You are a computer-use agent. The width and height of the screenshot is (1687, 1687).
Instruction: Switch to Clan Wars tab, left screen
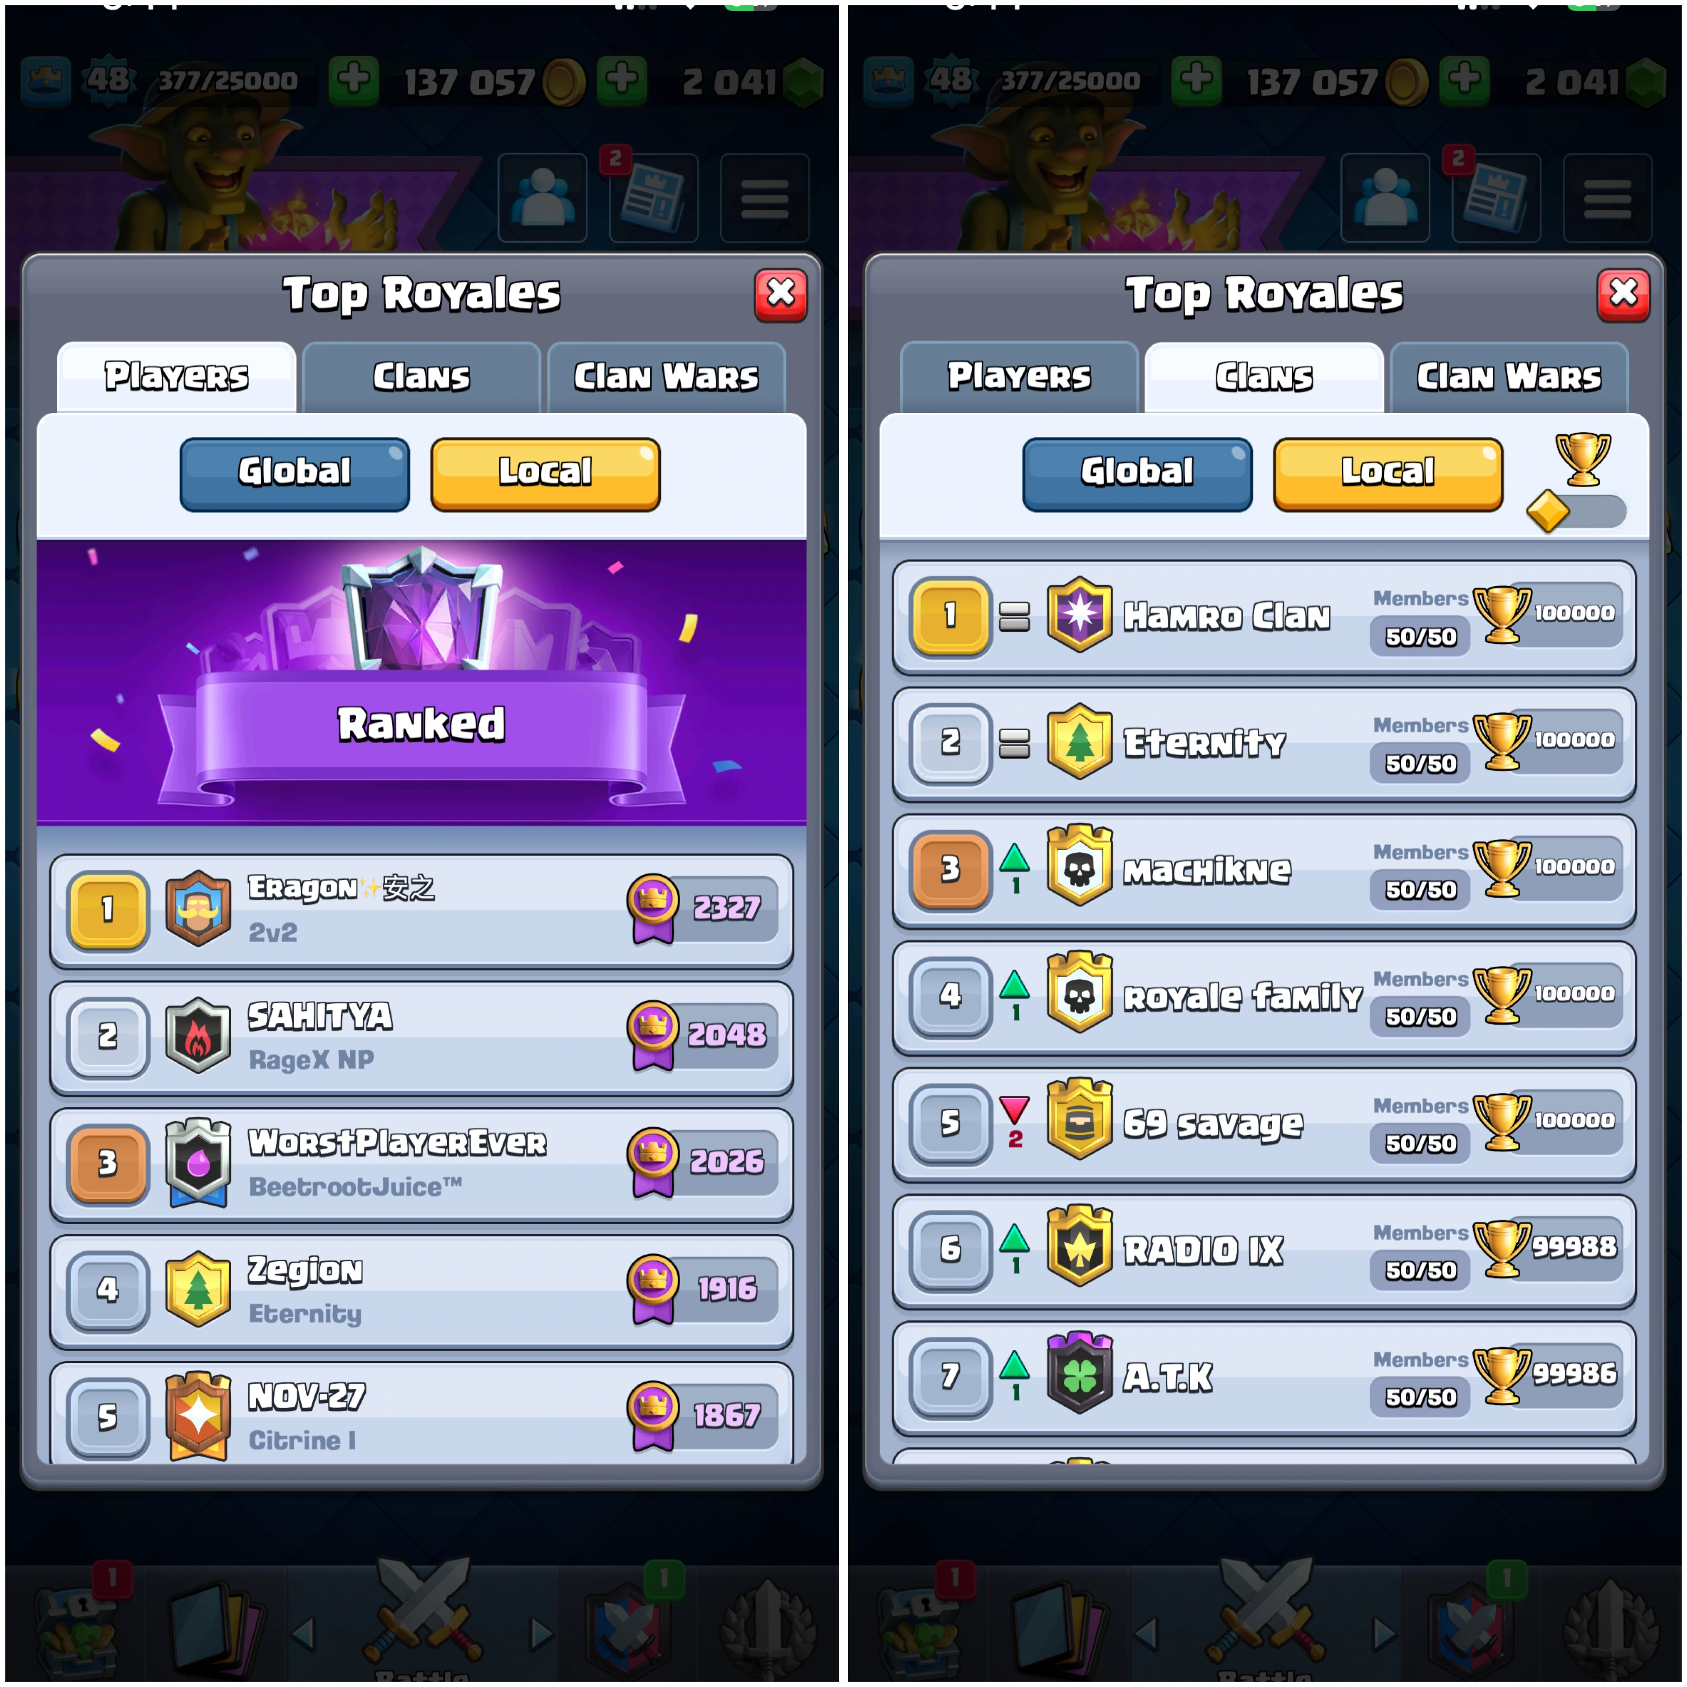(x=666, y=377)
